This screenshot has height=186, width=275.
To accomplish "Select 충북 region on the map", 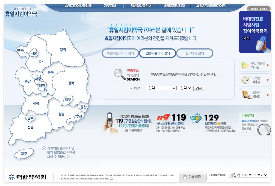I will click(51, 72).
